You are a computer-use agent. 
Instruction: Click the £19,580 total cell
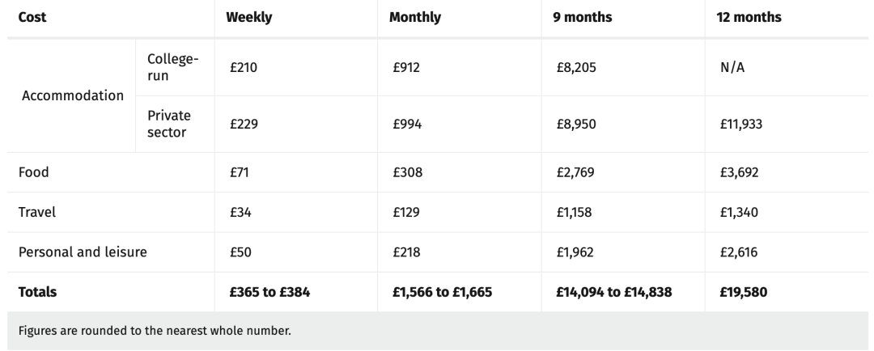(744, 292)
